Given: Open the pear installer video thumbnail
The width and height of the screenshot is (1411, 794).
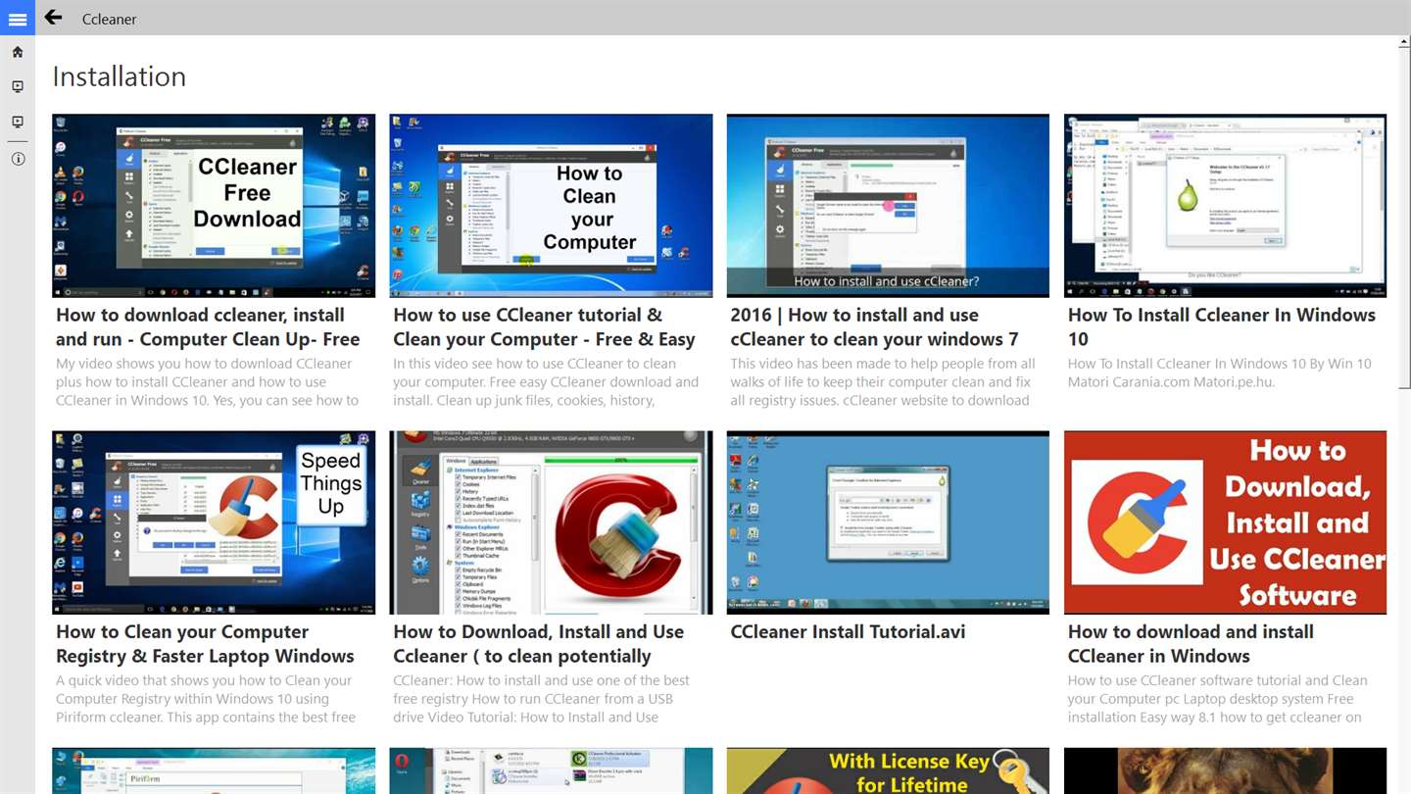Looking at the screenshot, I should (1225, 206).
